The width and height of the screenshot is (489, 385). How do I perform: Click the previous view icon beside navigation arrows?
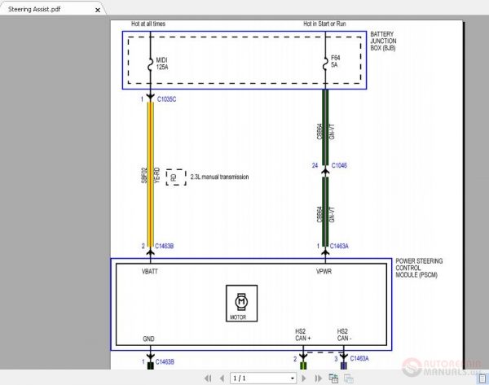[333, 378]
